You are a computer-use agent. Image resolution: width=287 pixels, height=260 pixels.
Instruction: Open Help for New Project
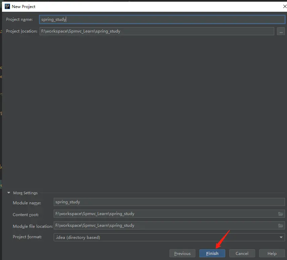(x=272, y=253)
